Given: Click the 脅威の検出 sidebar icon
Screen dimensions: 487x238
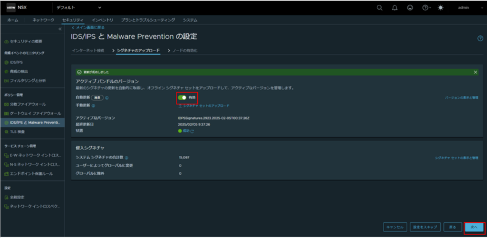Looking at the screenshot, I should pyautogui.click(x=7, y=71).
